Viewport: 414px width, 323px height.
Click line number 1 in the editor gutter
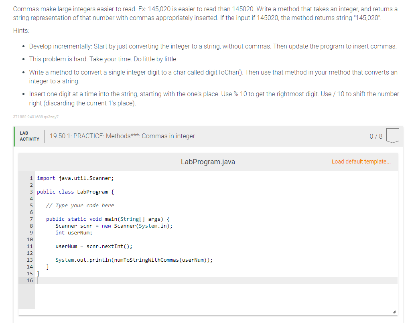click(31, 178)
